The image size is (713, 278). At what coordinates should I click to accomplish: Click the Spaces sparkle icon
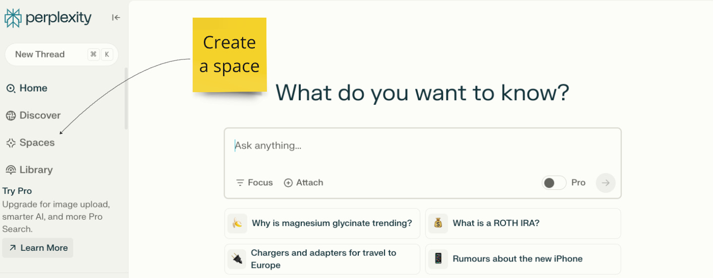point(11,143)
